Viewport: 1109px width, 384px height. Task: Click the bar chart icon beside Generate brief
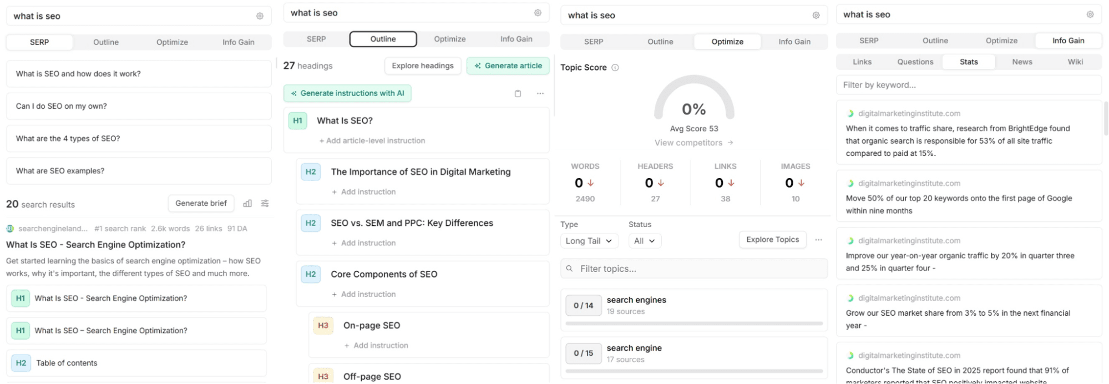tap(247, 204)
